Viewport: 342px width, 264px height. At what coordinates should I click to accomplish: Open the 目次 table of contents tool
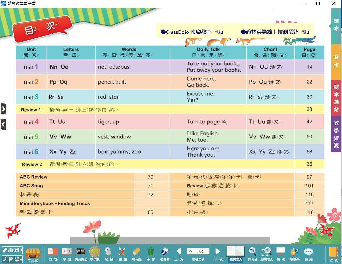click(x=53, y=254)
